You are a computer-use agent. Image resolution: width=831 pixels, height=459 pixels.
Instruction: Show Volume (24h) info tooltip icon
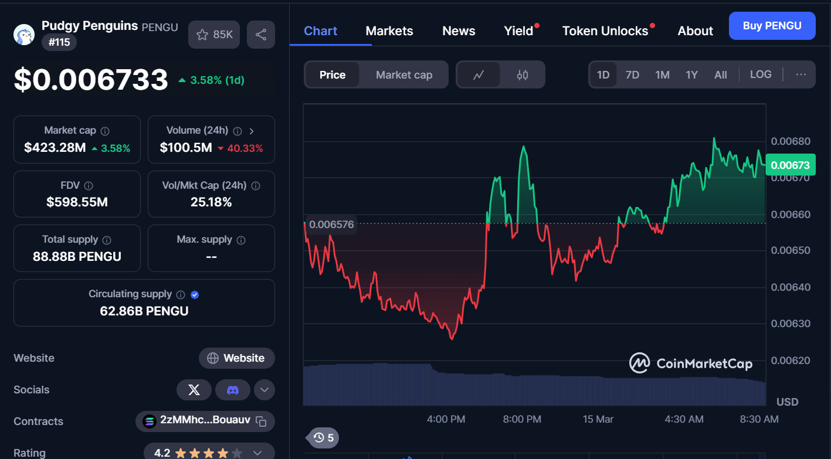[x=238, y=131]
